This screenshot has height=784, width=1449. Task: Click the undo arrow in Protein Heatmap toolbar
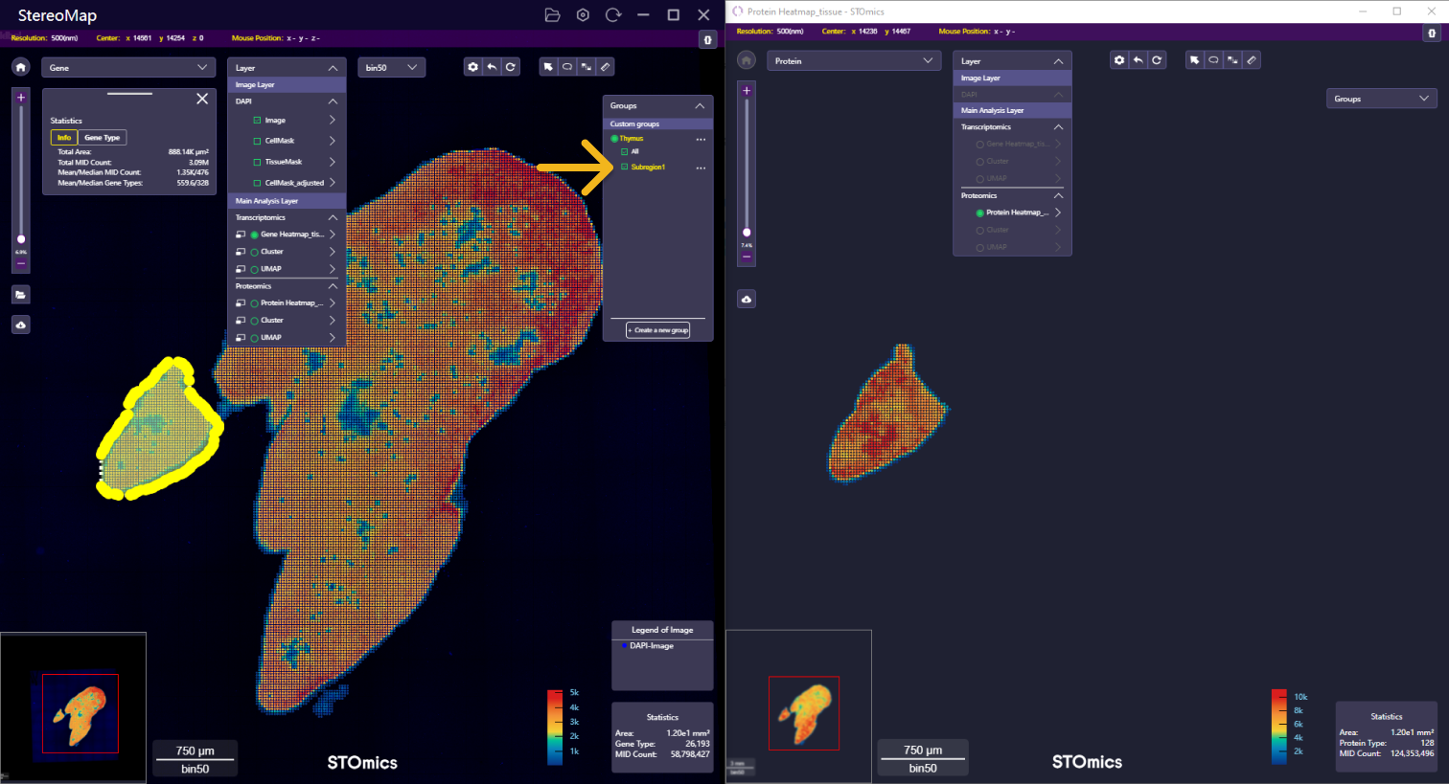pos(1138,60)
